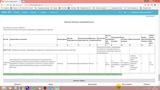Switch language to Каз
Screen dimensions: 160x90
click(125, 12)
